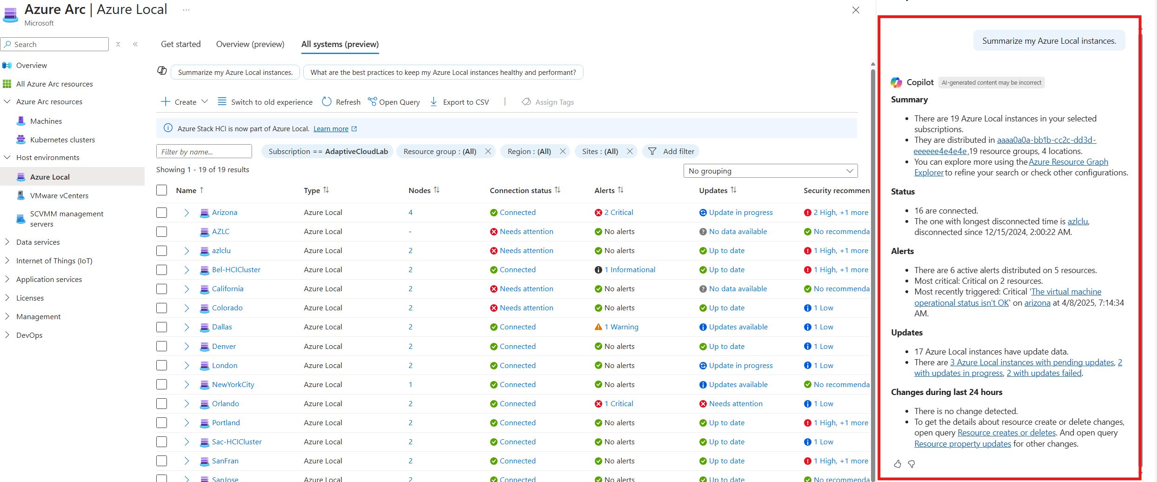This screenshot has width=1157, height=482.
Task: Open the Azure Resource Graph Explorer link
Action: click(x=1068, y=162)
